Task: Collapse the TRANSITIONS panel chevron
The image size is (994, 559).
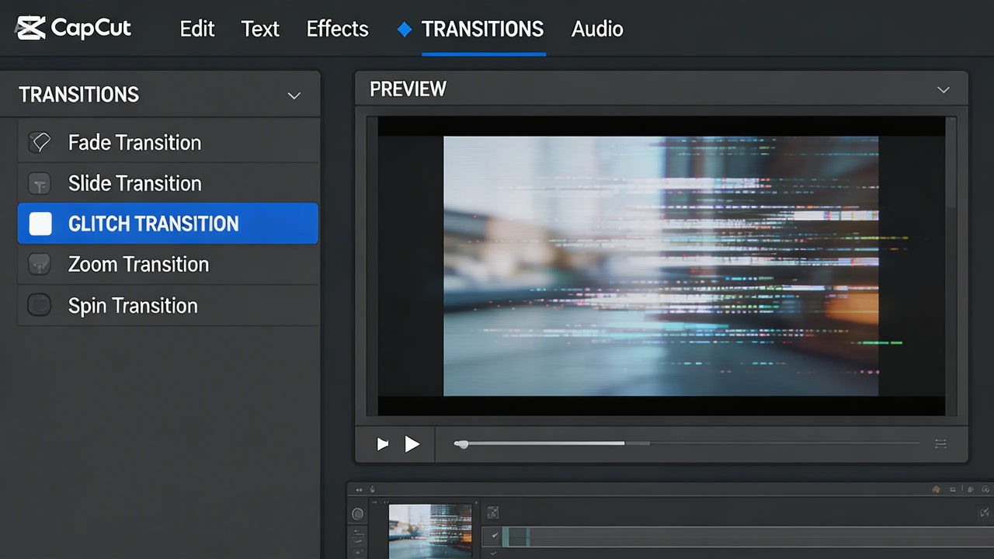Action: click(294, 95)
